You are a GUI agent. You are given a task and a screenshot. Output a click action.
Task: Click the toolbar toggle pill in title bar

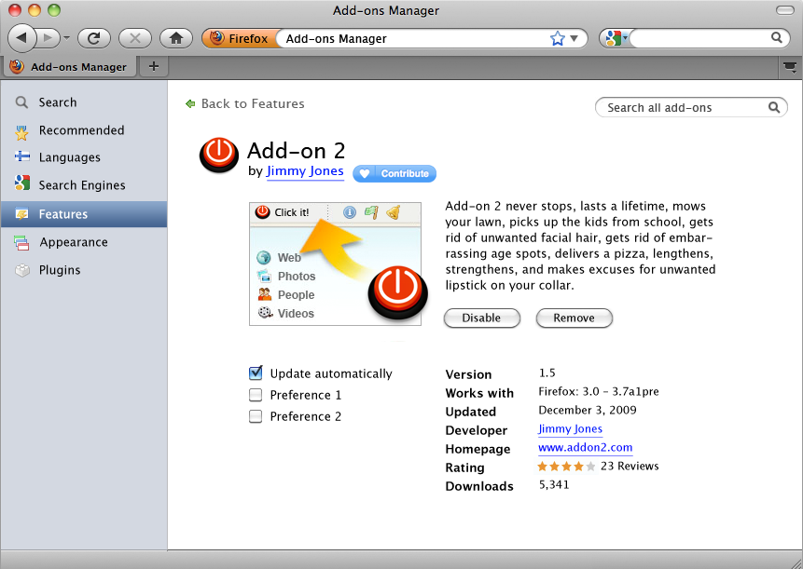(784, 10)
